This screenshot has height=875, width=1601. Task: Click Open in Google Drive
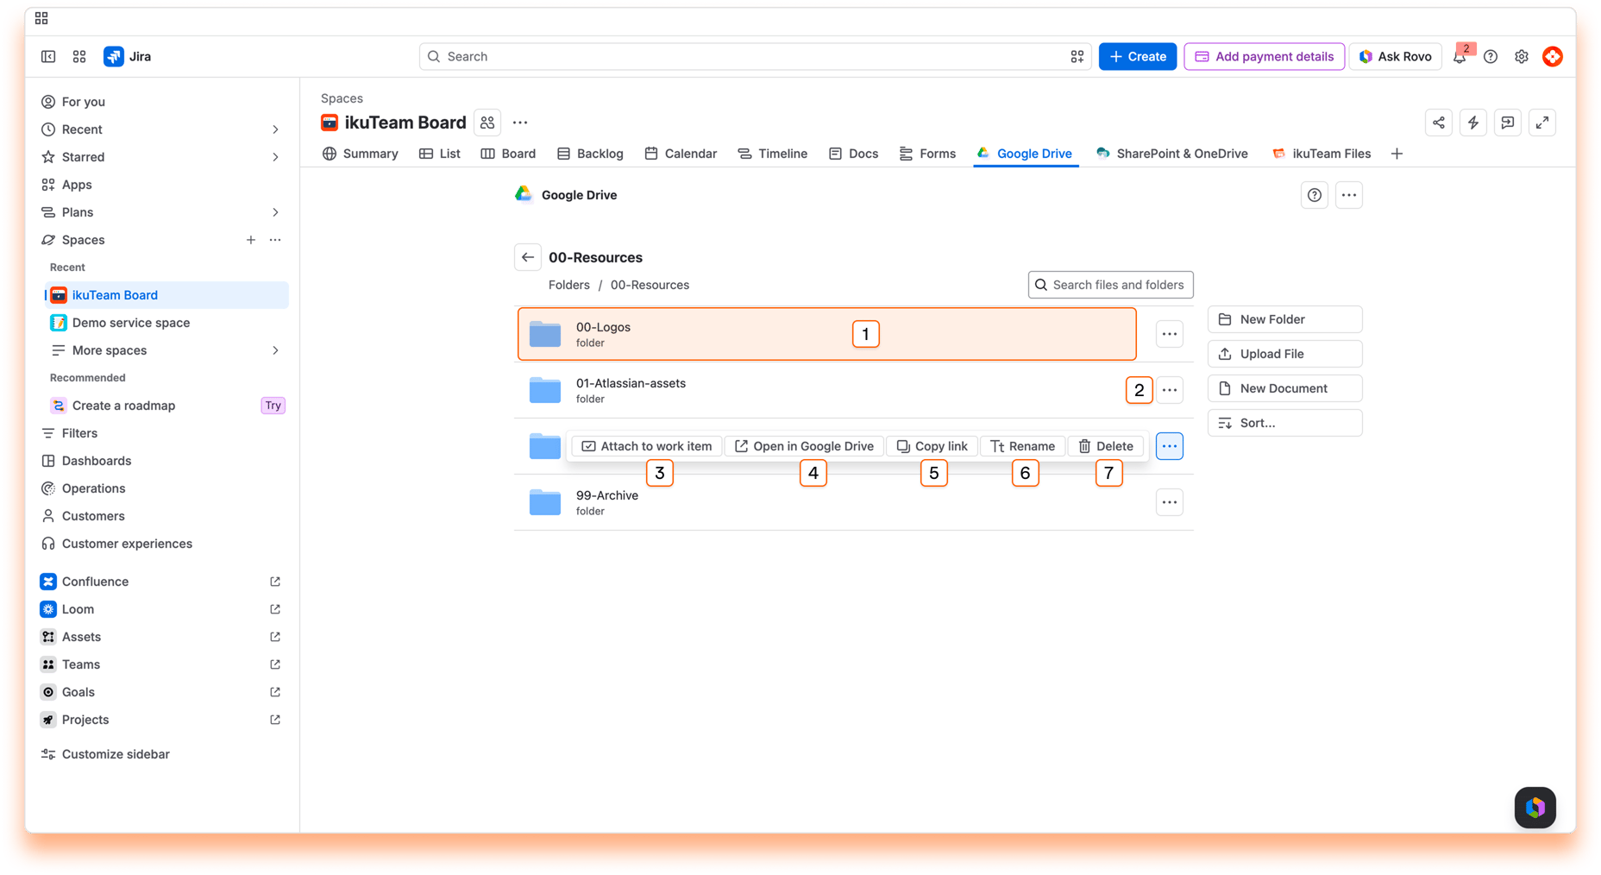coord(804,446)
